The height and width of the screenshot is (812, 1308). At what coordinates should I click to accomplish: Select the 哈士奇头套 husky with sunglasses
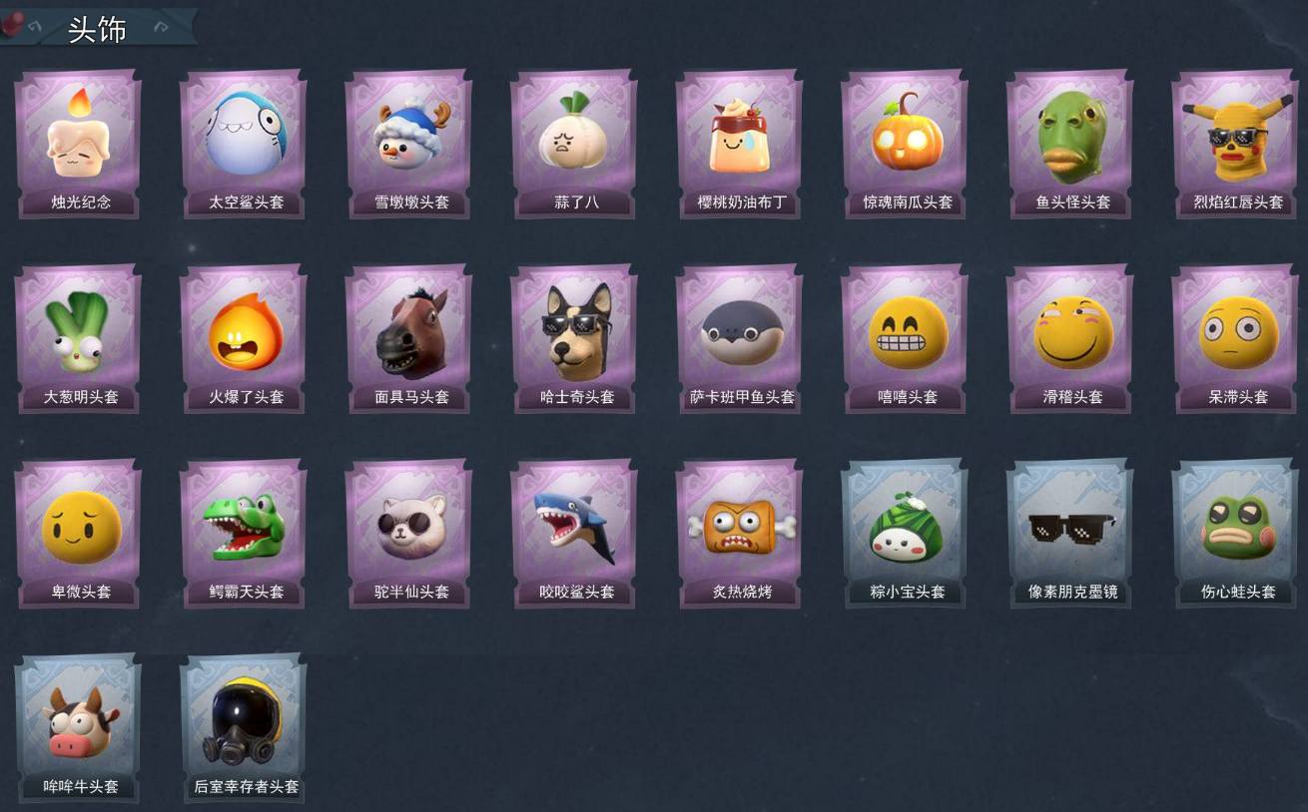click(574, 339)
